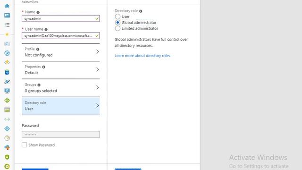Click the "Password" label text
Image resolution: width=302 pixels, height=170 pixels.
coord(30,126)
